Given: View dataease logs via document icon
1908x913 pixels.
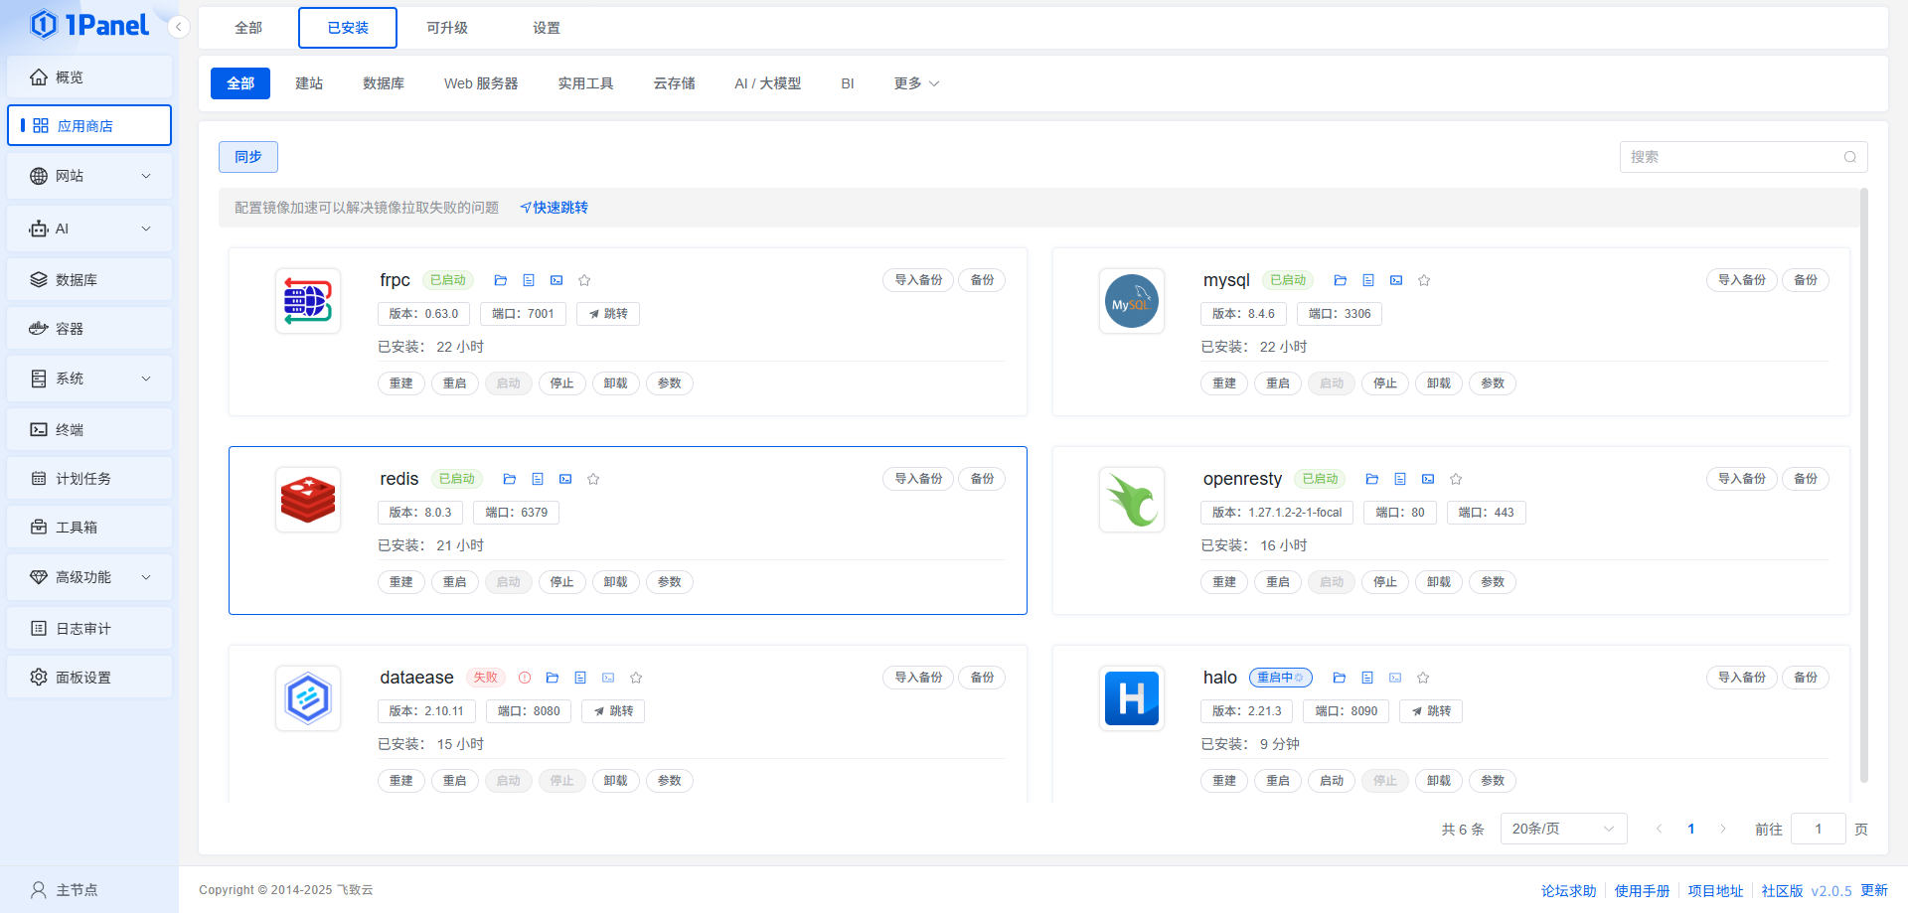Looking at the screenshot, I should [580, 678].
